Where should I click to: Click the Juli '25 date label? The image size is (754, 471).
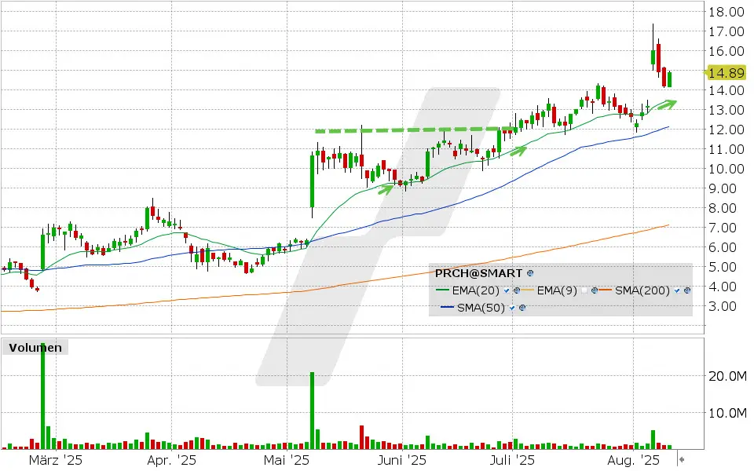512,461
